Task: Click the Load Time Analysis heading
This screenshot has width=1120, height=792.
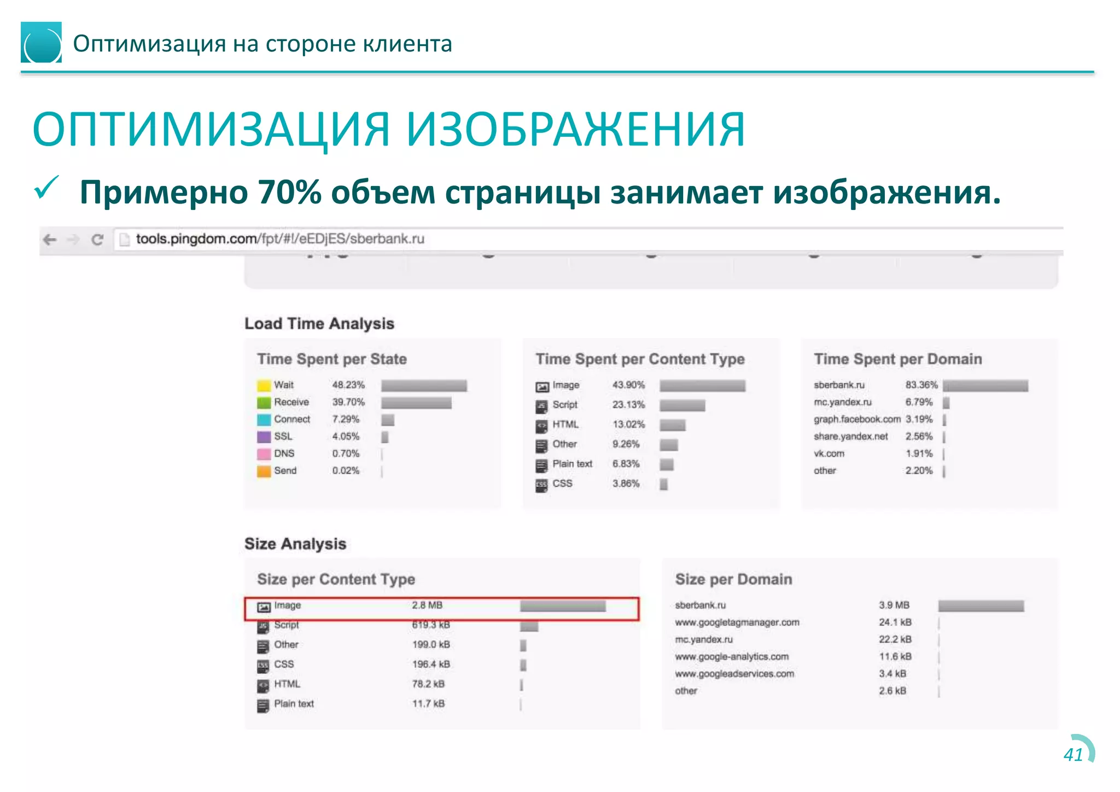Action: tap(319, 324)
